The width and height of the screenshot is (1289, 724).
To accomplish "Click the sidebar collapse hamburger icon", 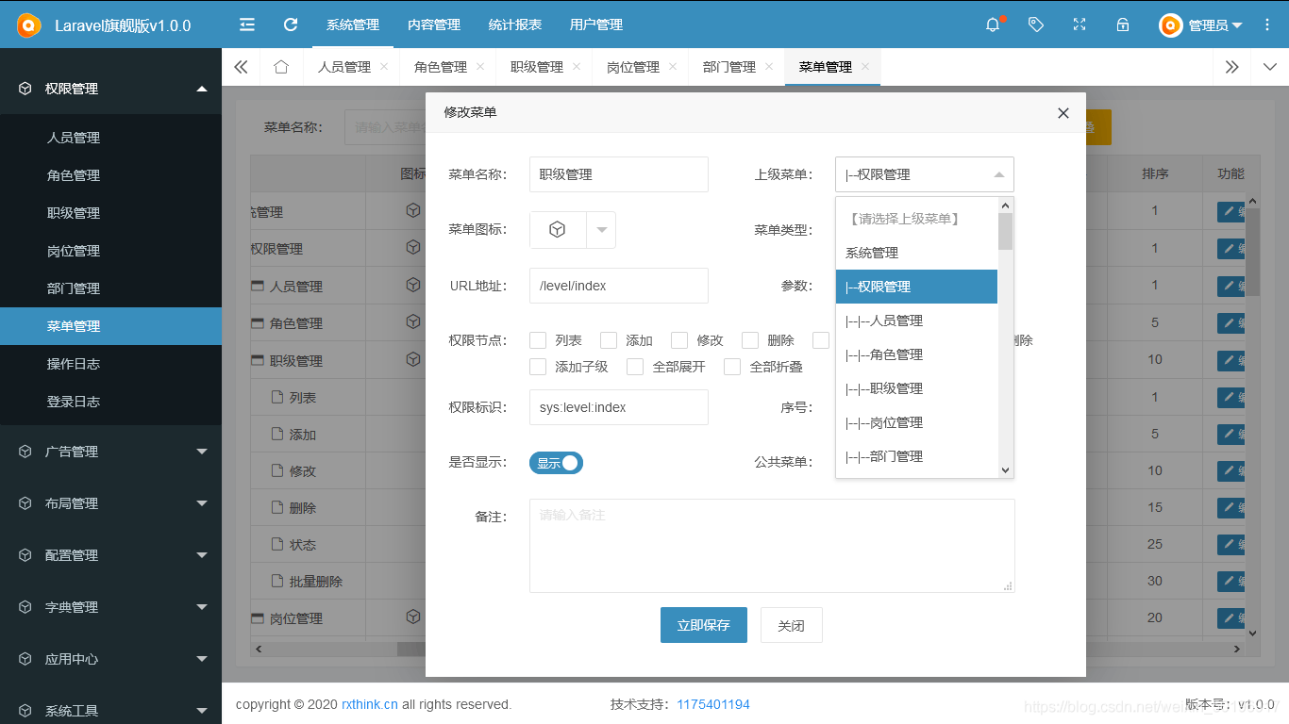I will point(247,25).
